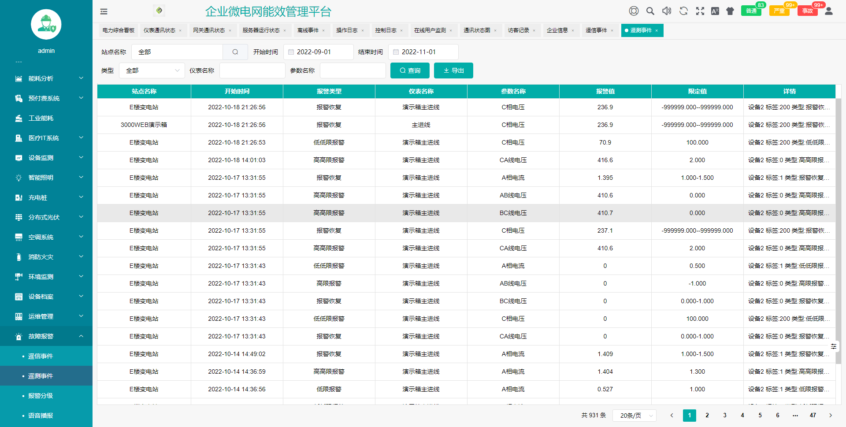Refresh the page with the reload icon
The width and height of the screenshot is (846, 427).
683,11
